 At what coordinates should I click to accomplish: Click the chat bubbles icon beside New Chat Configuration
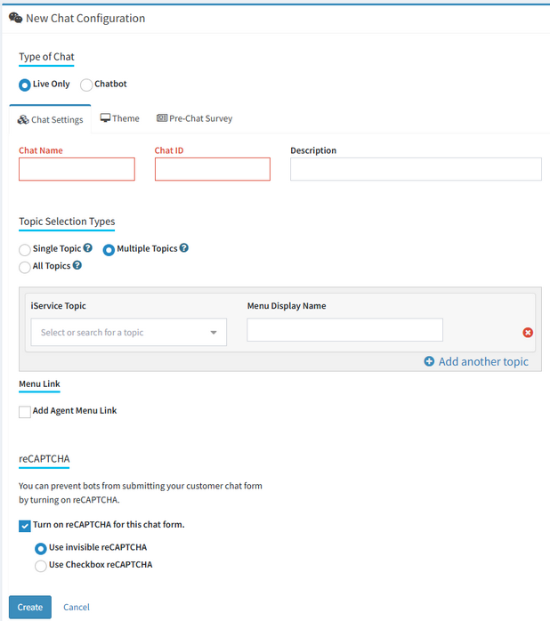click(15, 18)
